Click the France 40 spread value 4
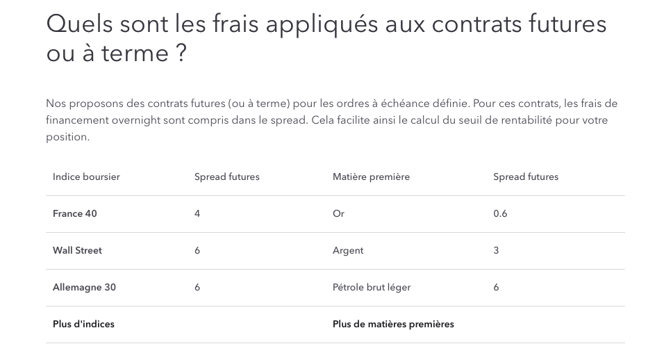This screenshot has width=664, height=353. 197,214
